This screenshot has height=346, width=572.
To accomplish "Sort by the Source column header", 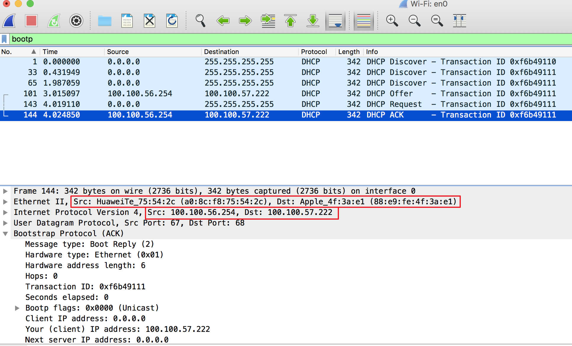I will tap(118, 52).
